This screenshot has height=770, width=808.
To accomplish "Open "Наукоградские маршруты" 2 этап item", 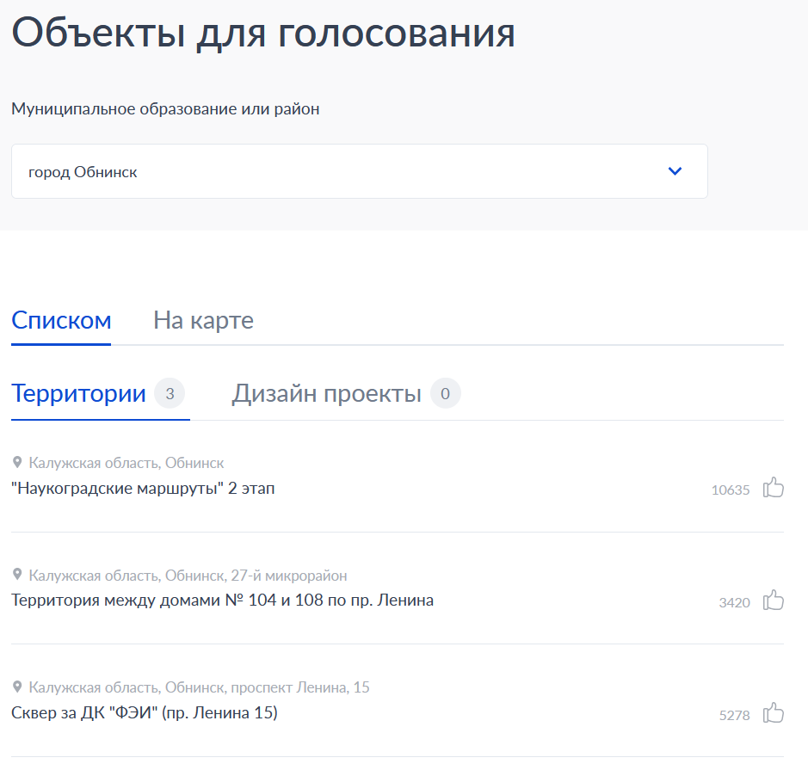I will pos(143,489).
